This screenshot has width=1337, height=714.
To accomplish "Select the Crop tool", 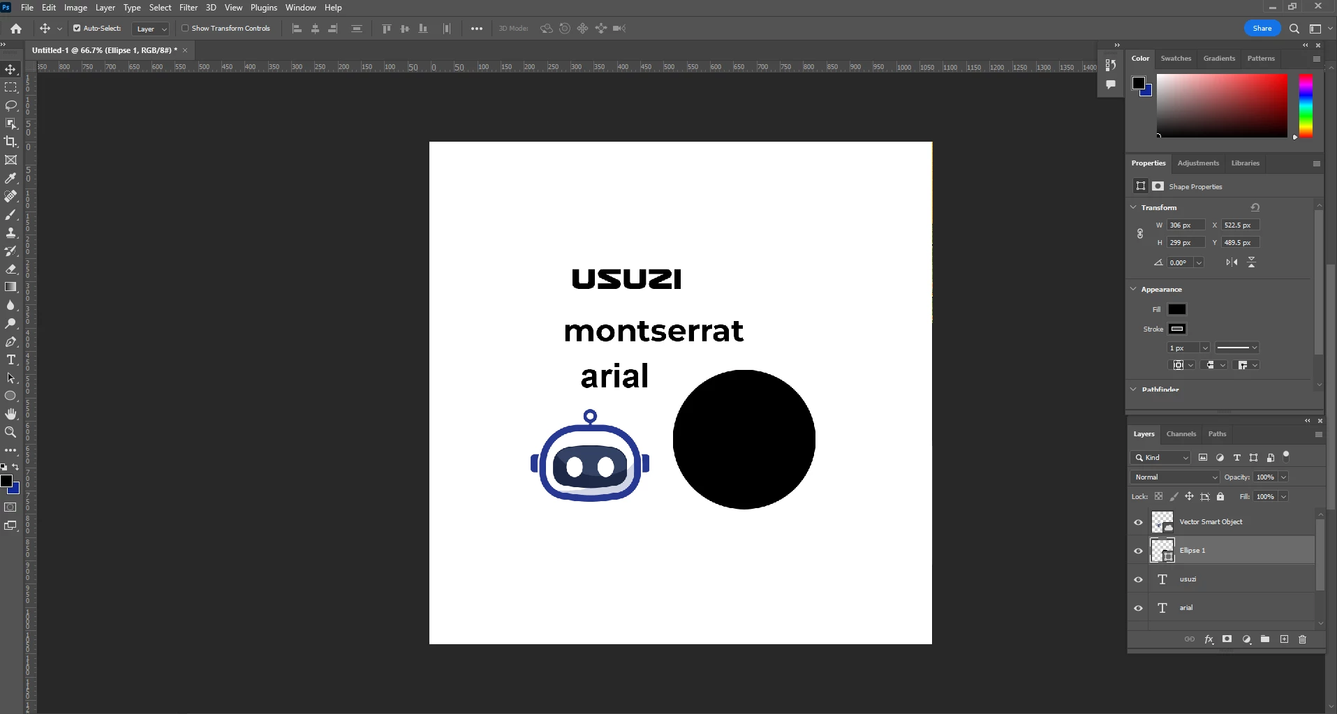I will 10,142.
